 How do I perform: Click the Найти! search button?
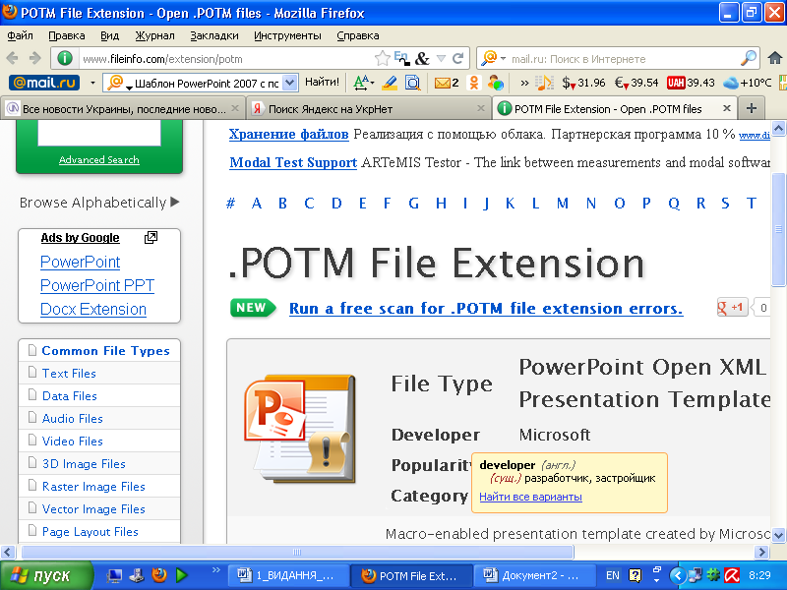[322, 82]
